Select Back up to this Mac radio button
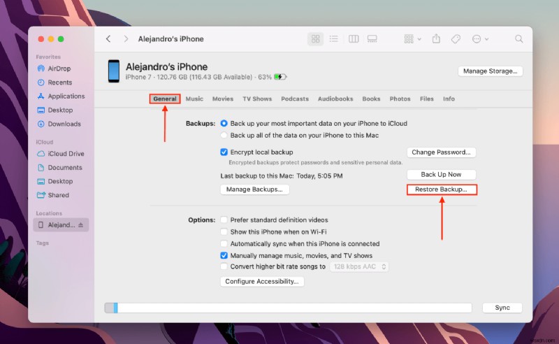559x344 pixels. pyautogui.click(x=224, y=135)
